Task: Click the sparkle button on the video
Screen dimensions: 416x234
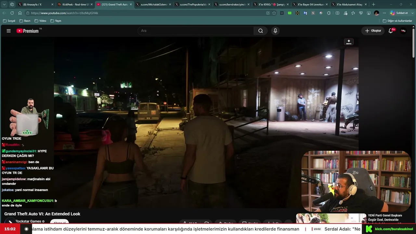Action: 349,42
